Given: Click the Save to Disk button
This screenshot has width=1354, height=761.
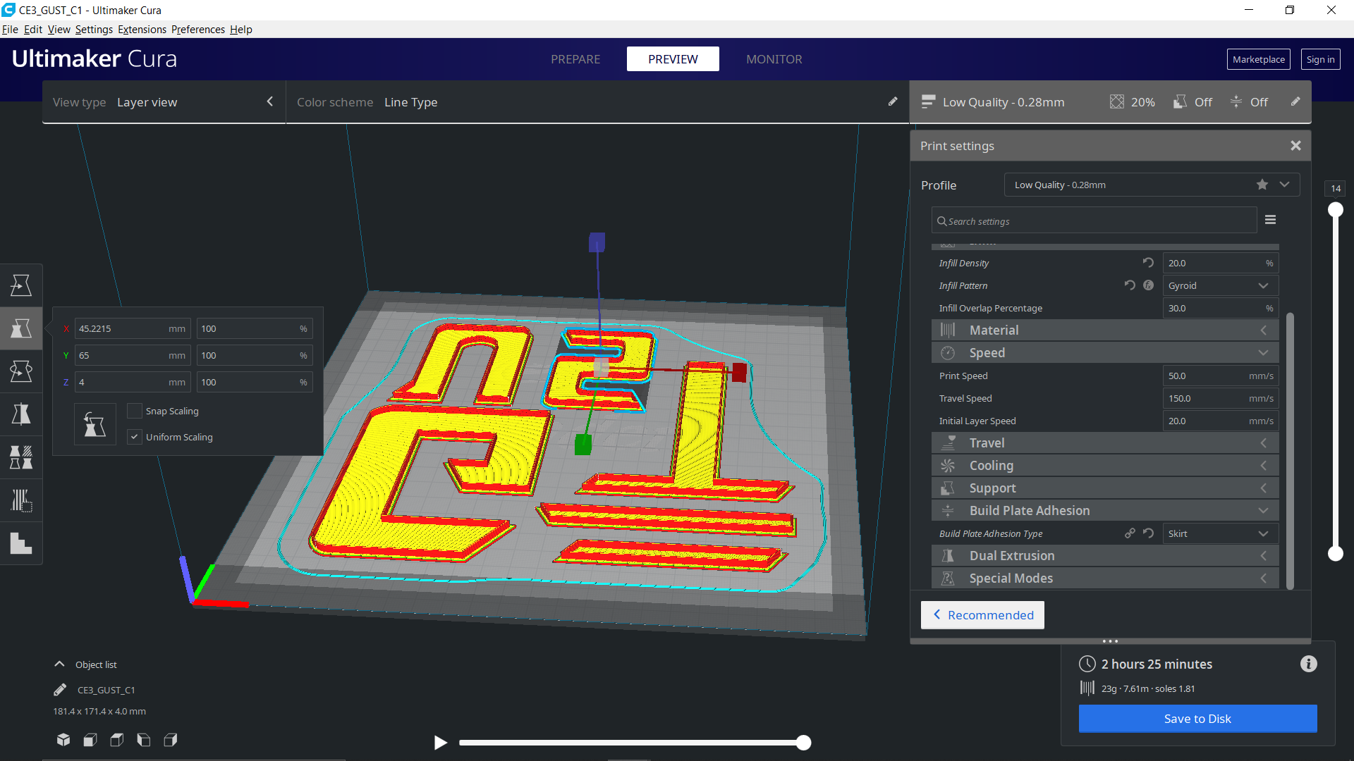Looking at the screenshot, I should click(1197, 719).
